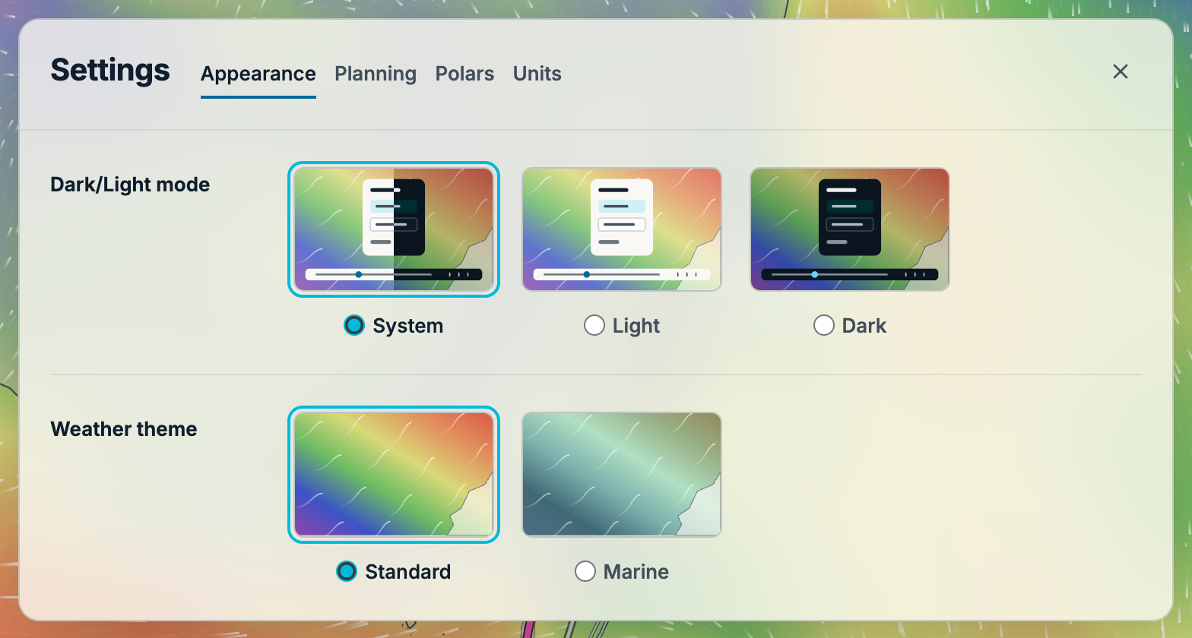Click the Dark mode preview thumbnail
Screen dimensions: 1192x638
(x=850, y=229)
